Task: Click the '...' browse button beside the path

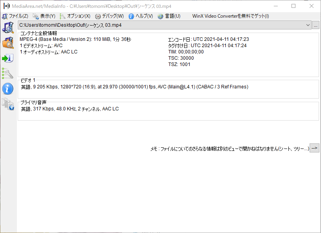Action: tap(315, 25)
